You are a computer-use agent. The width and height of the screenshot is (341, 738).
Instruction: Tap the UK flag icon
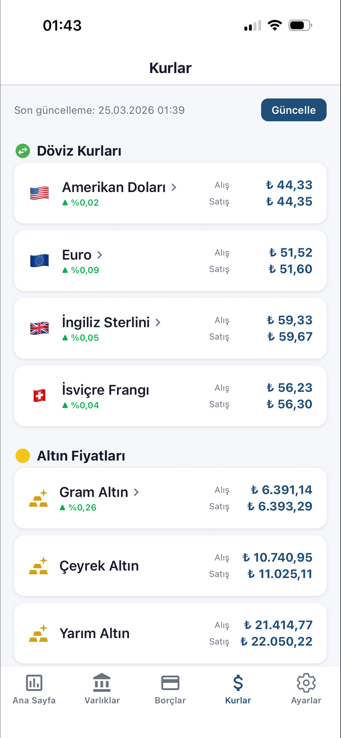40,328
